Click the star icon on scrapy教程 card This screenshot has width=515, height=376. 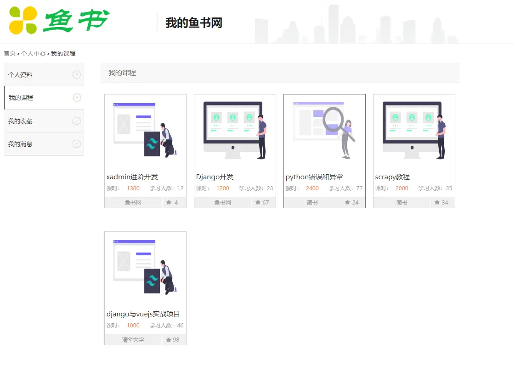[x=437, y=202]
